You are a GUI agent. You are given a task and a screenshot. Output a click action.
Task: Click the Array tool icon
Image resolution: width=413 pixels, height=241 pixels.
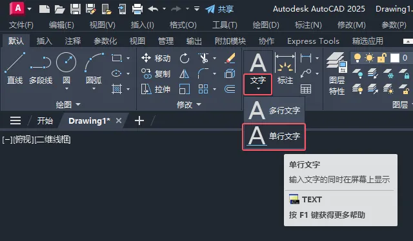point(203,89)
